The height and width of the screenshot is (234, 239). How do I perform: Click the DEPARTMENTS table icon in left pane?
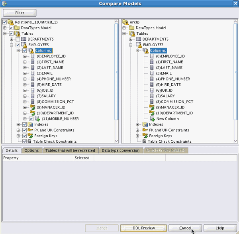pyautogui.click(x=24, y=39)
